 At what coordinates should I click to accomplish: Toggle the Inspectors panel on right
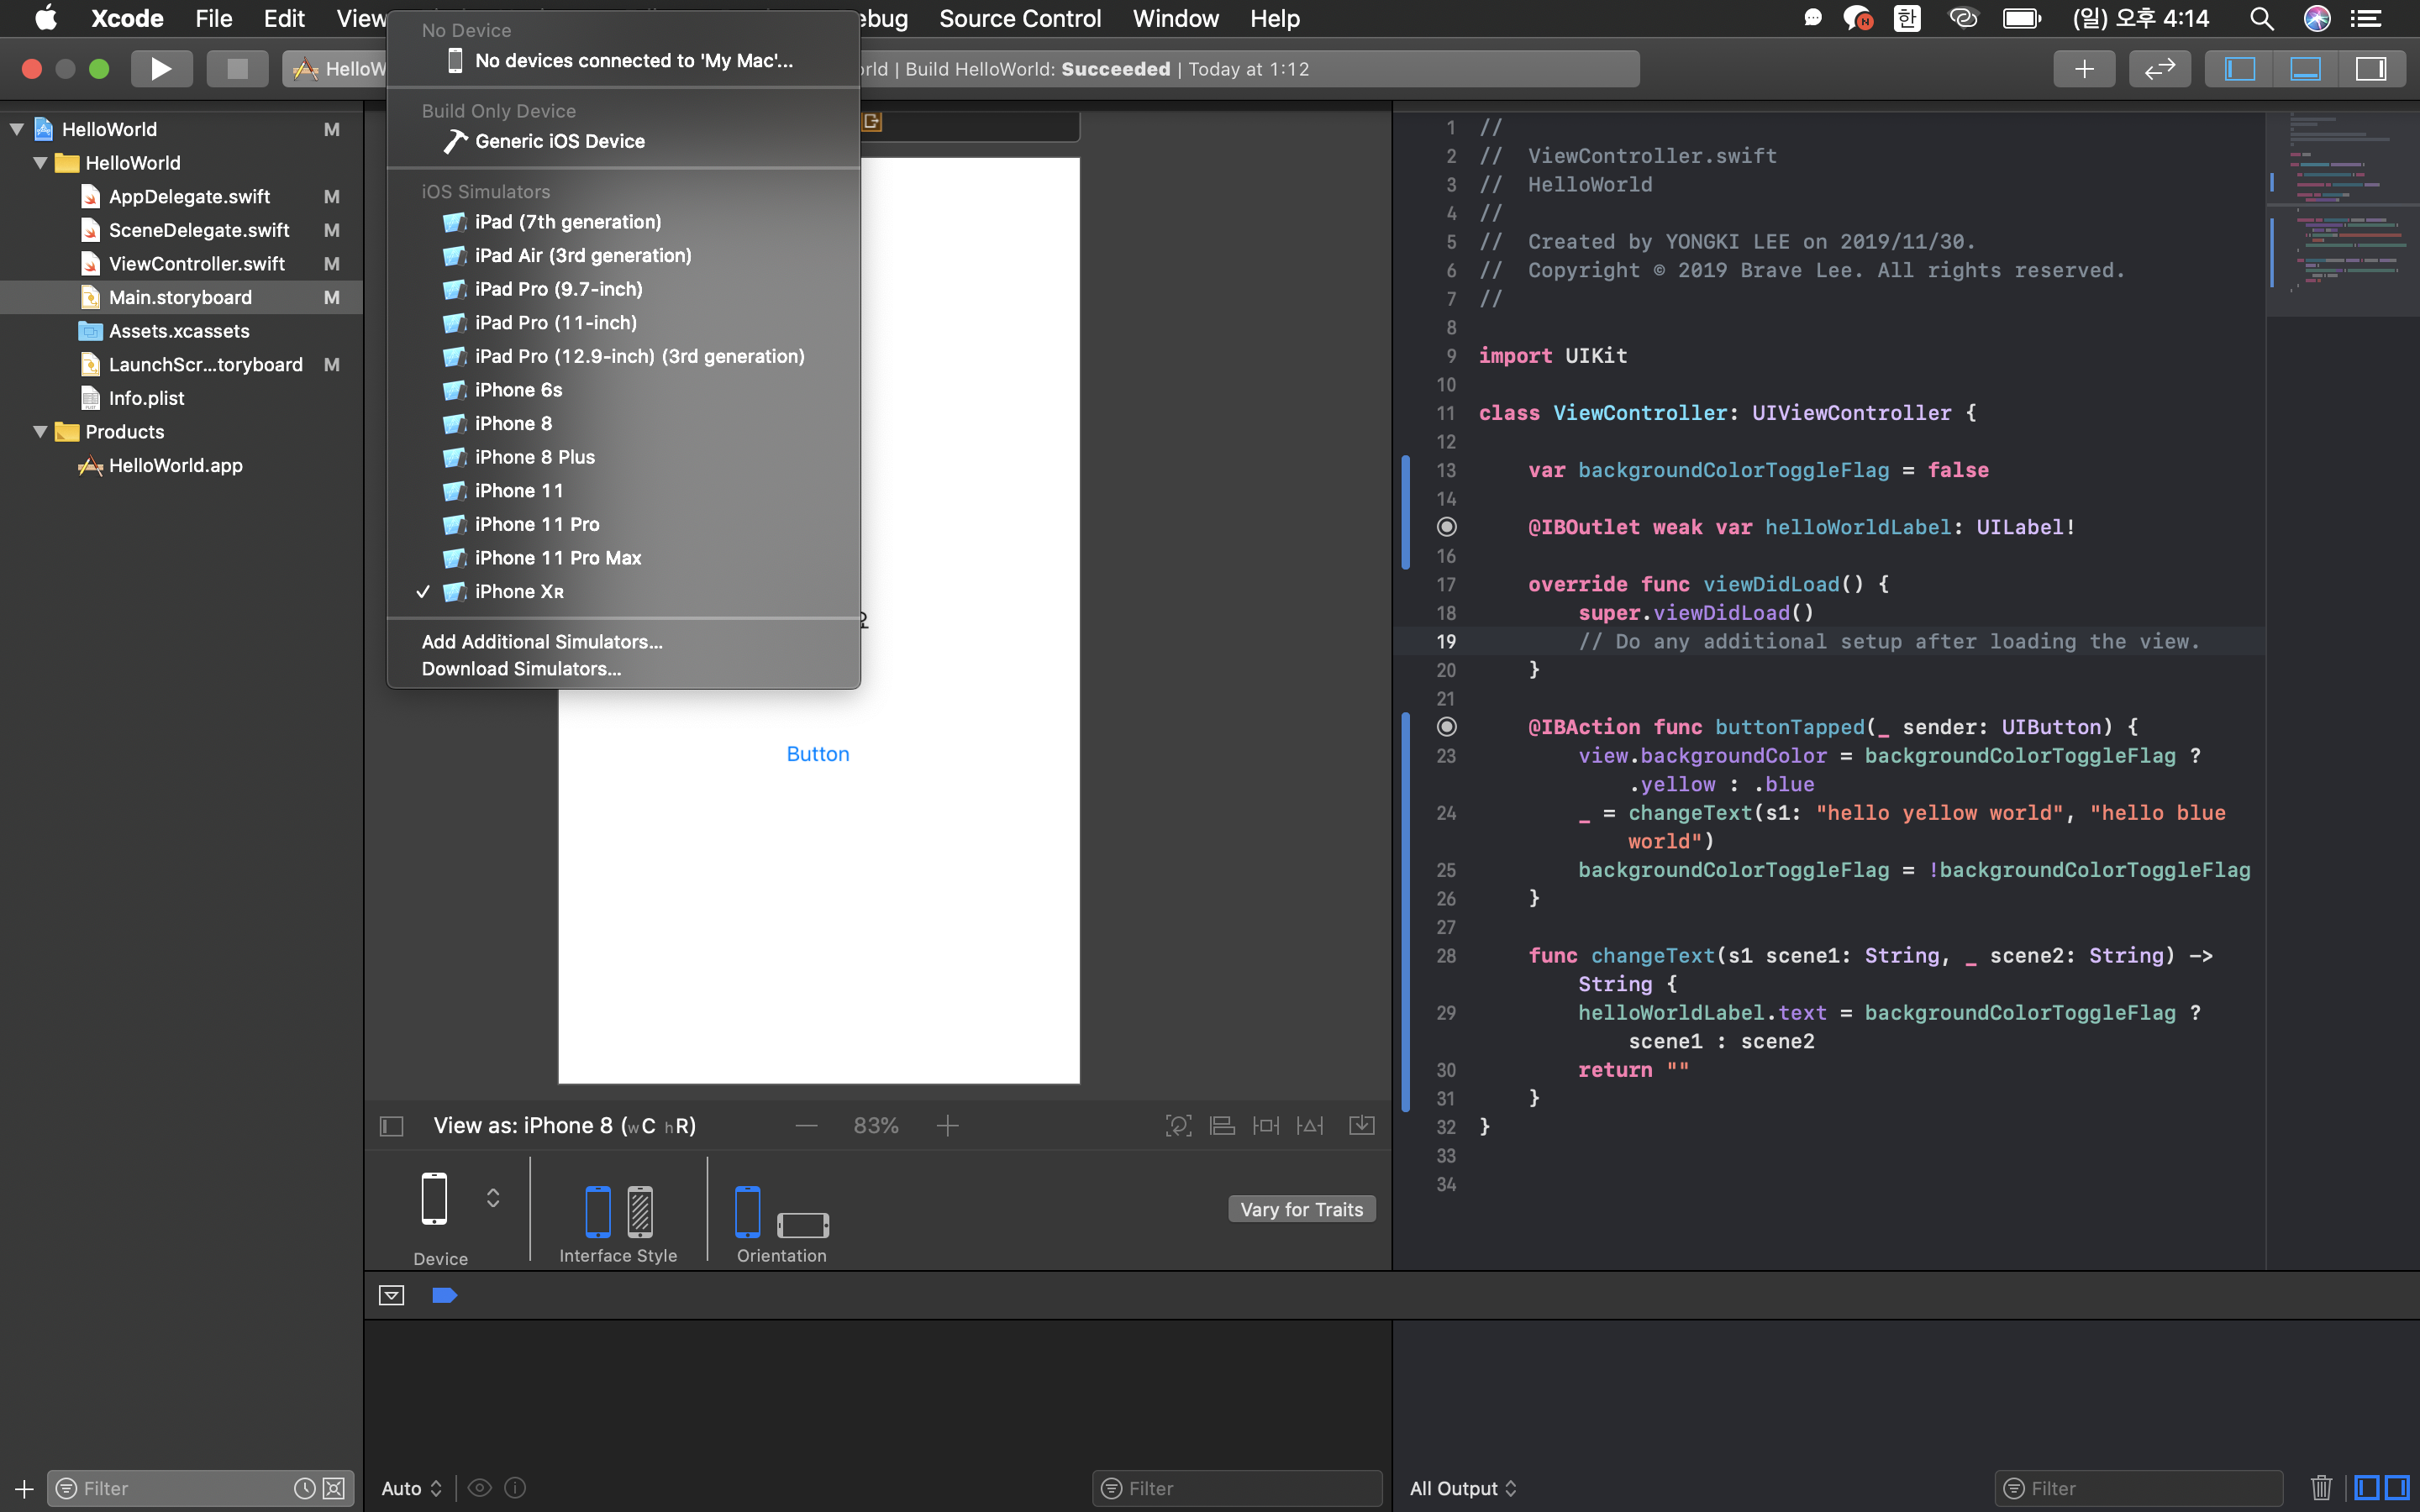point(2371,69)
